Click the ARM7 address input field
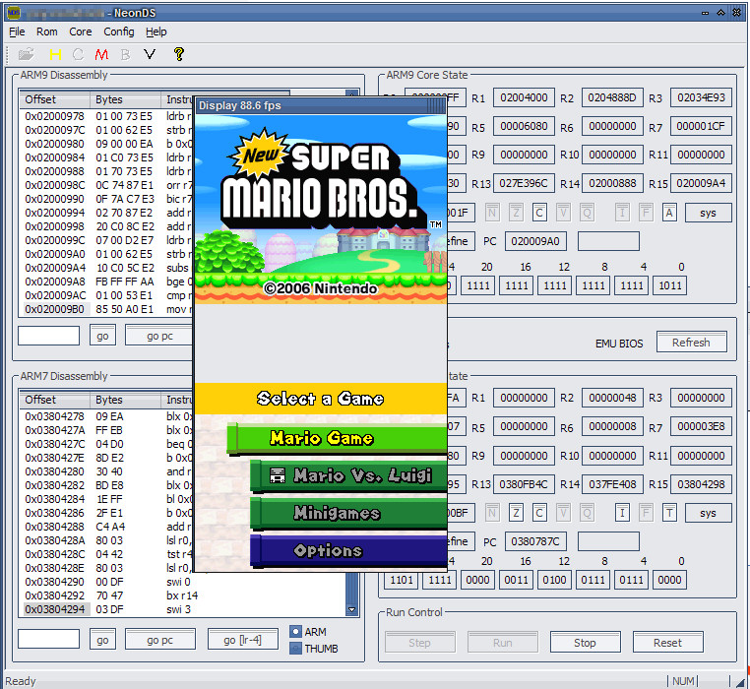750x689 pixels. [48, 640]
